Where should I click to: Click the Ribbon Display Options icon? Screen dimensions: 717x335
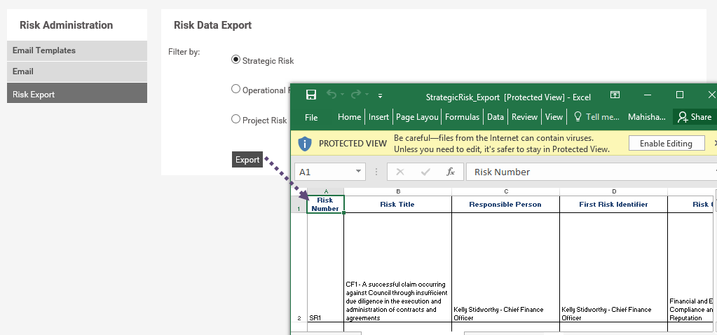[615, 95]
